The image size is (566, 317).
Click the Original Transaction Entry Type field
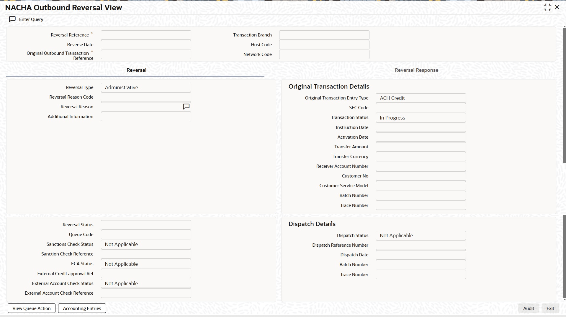pyautogui.click(x=421, y=98)
